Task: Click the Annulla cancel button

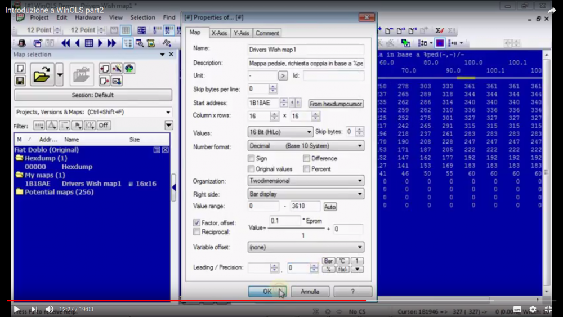Action: click(310, 292)
